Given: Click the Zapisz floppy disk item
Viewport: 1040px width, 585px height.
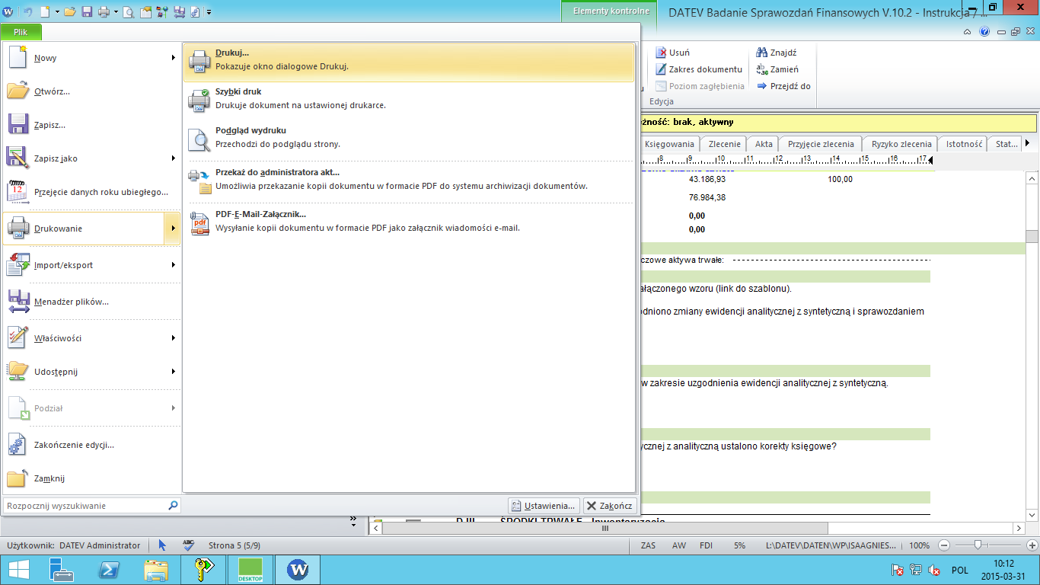Looking at the screenshot, I should (x=91, y=125).
